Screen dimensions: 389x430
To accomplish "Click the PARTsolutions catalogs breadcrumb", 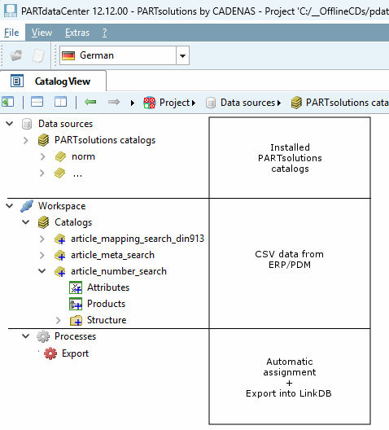I will (x=347, y=103).
